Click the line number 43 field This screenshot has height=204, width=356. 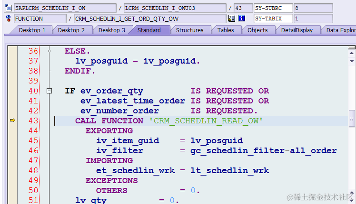pos(243,8)
